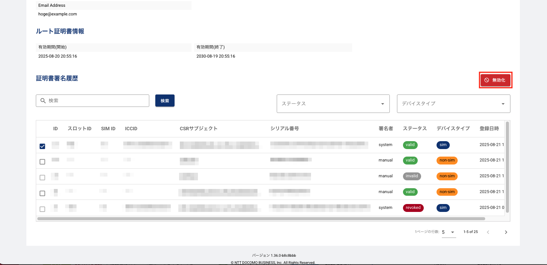
Task: Click the hoge@example.com email value
Action: pyautogui.click(x=58, y=14)
